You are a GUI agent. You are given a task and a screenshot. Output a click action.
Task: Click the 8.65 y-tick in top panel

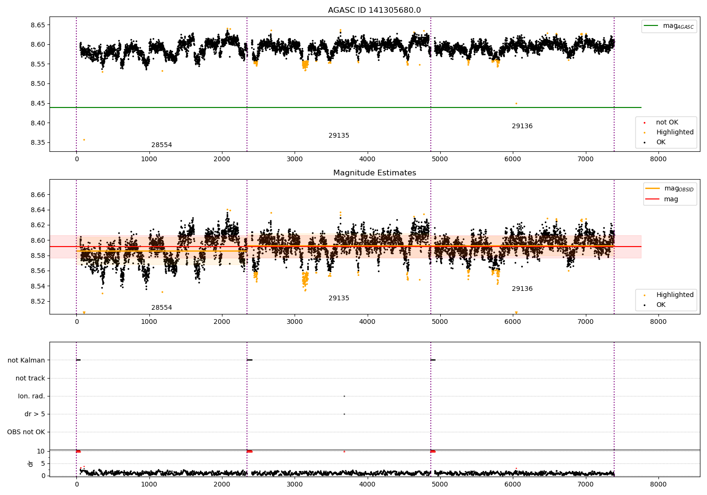pyautogui.click(x=37, y=25)
